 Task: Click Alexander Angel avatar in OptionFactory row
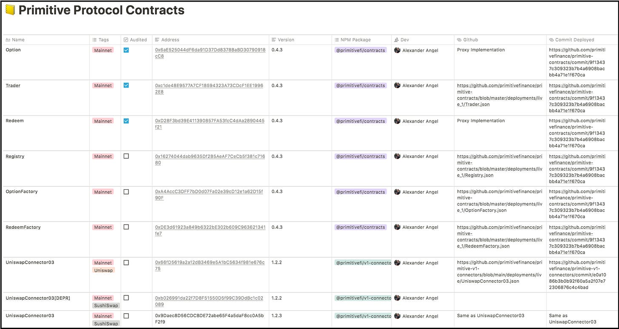tap(397, 192)
